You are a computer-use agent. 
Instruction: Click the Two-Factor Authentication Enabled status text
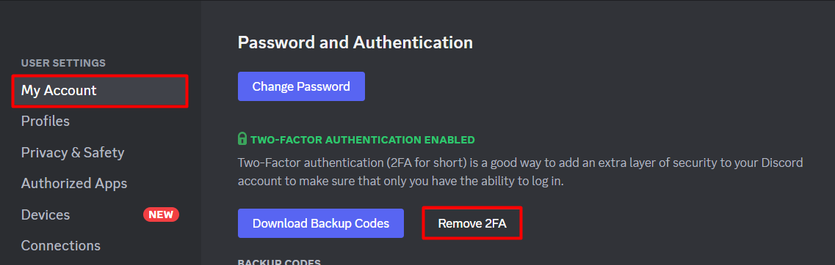(x=362, y=141)
